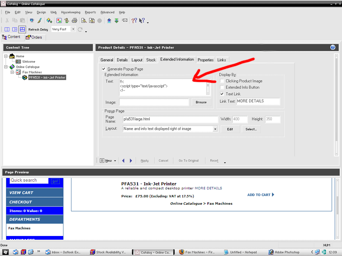Click the blue back arrow icon
The image size is (342, 256).
[x=124, y=160]
